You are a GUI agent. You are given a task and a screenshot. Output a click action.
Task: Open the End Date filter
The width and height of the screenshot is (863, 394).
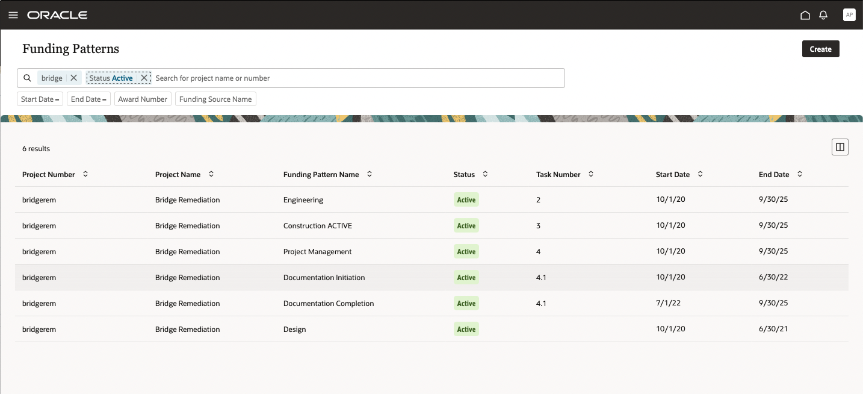click(x=88, y=99)
